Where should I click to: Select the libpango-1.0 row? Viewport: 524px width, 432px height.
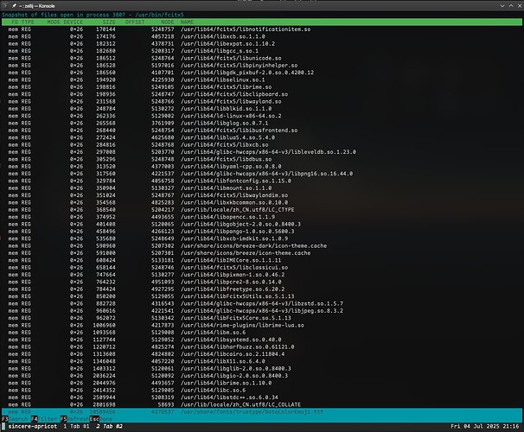pos(262,232)
